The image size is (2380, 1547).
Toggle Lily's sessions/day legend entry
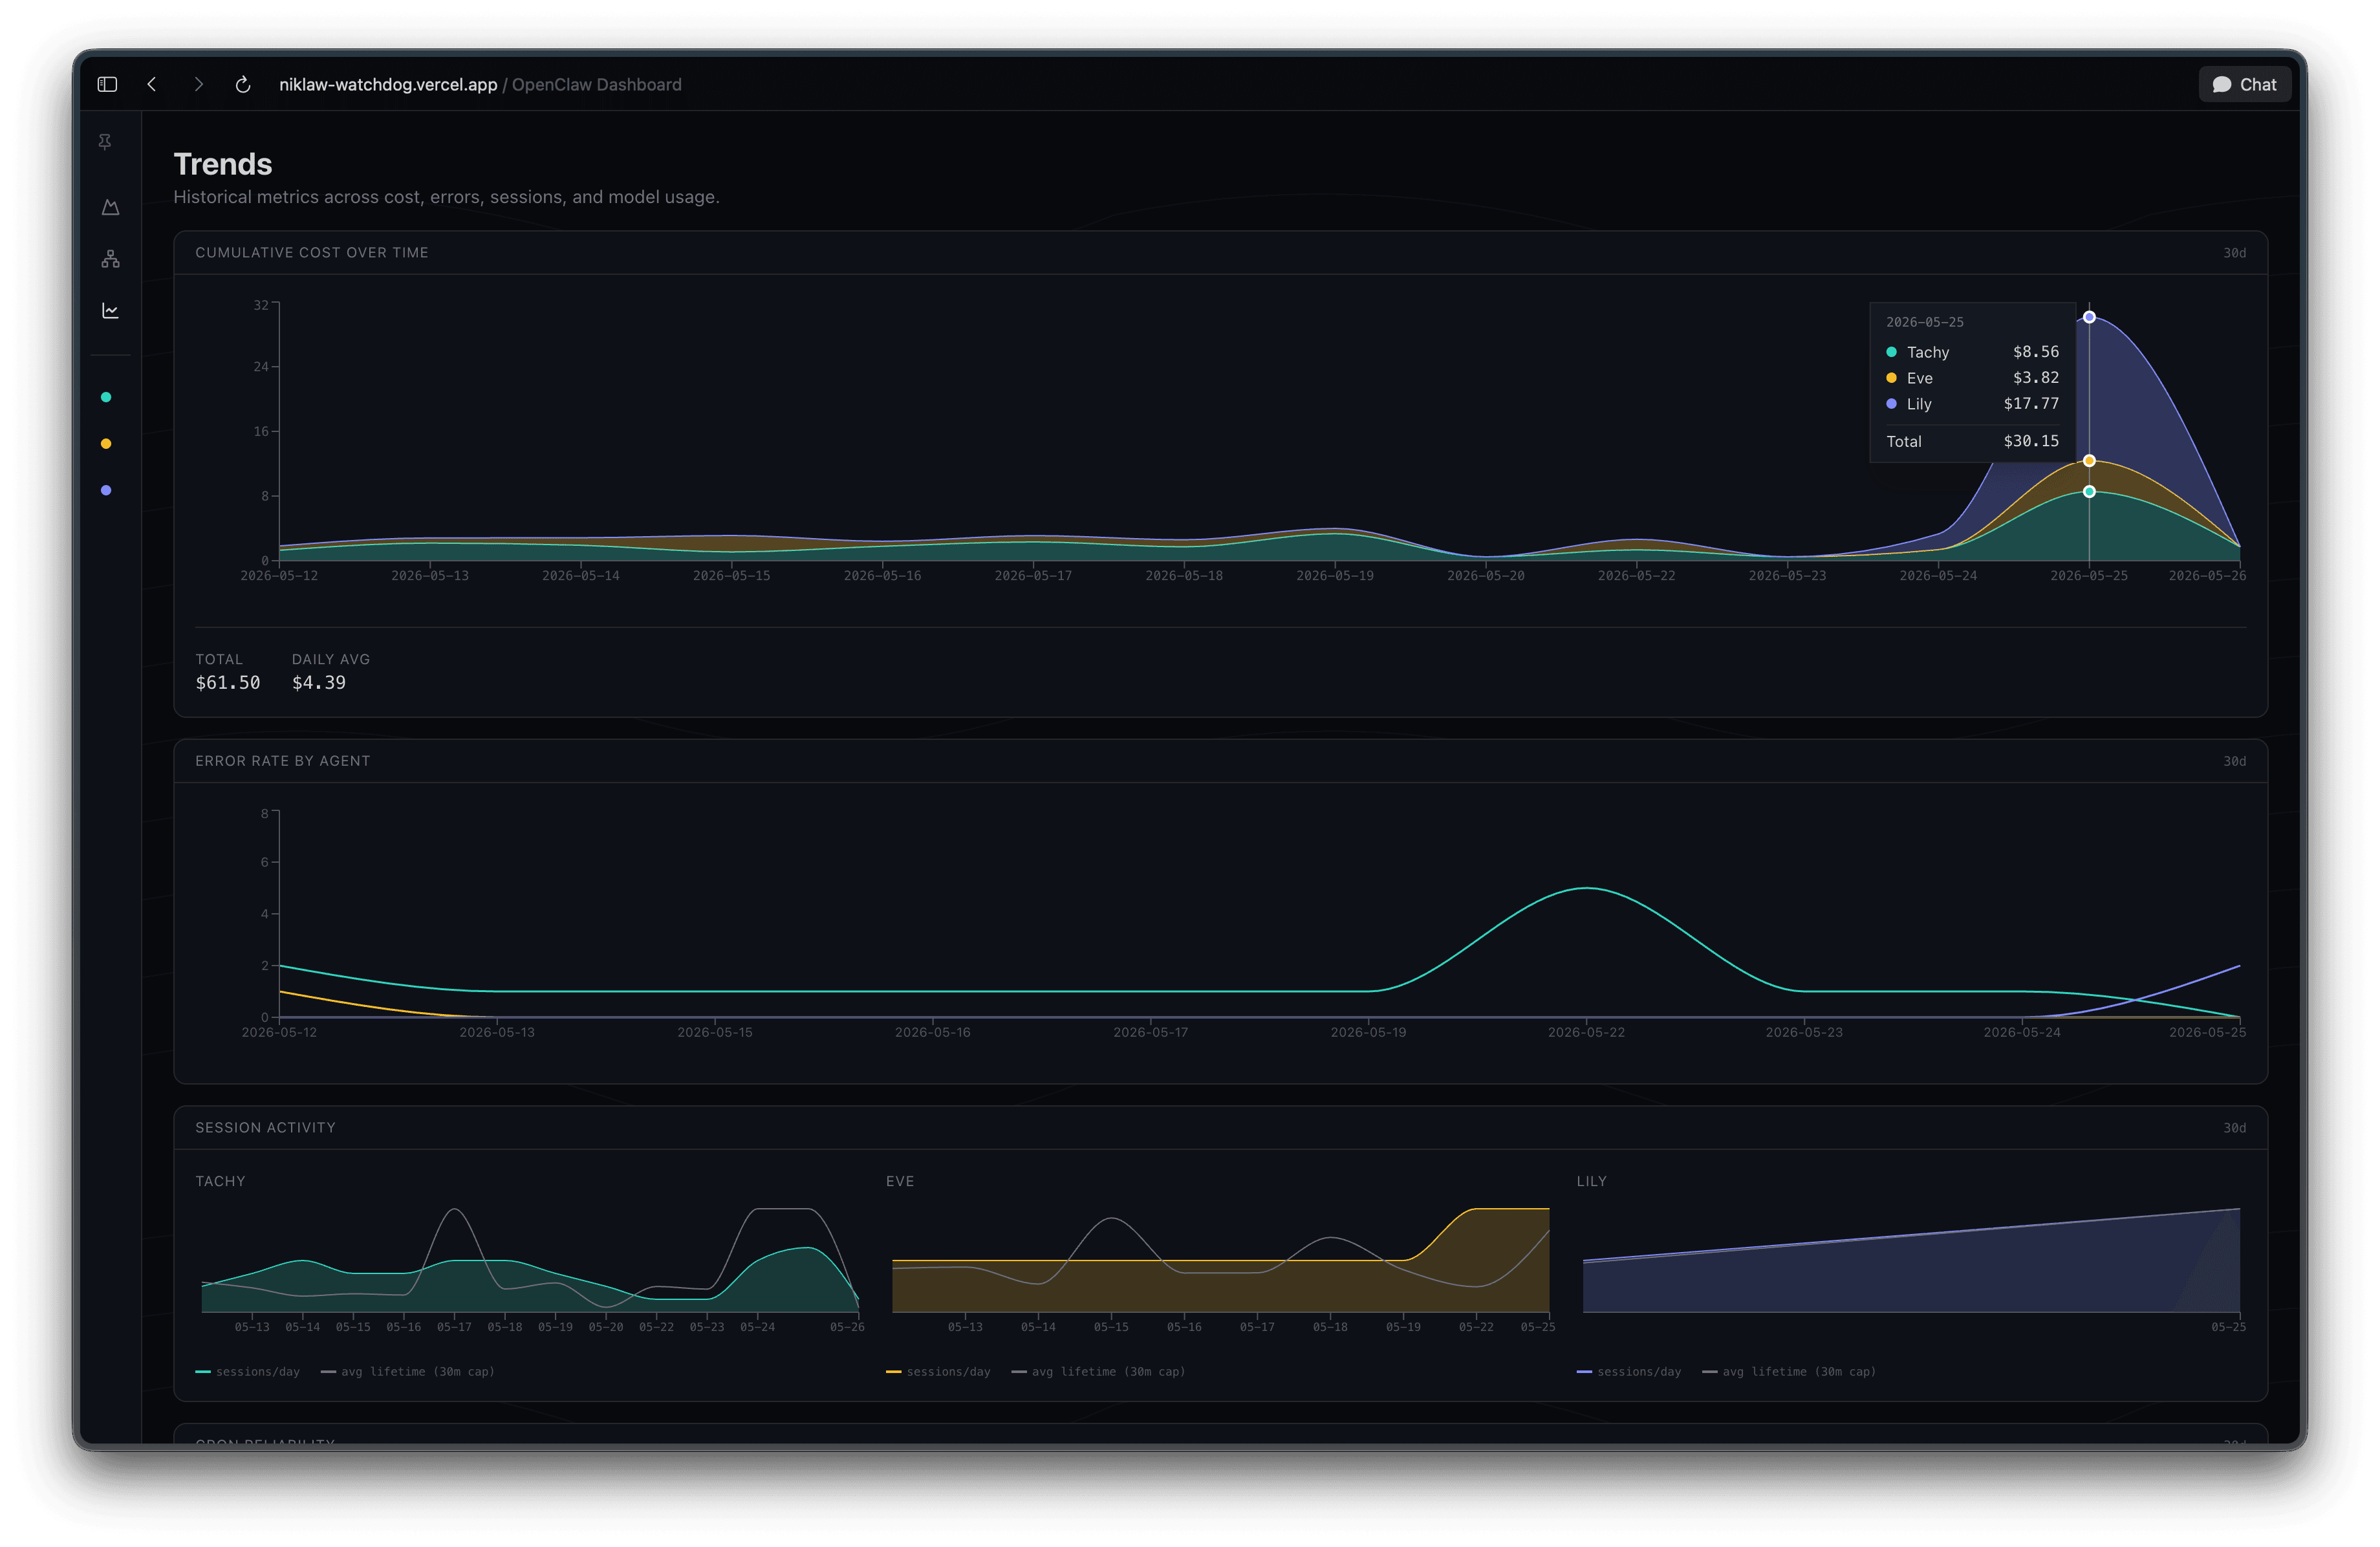(1629, 1372)
